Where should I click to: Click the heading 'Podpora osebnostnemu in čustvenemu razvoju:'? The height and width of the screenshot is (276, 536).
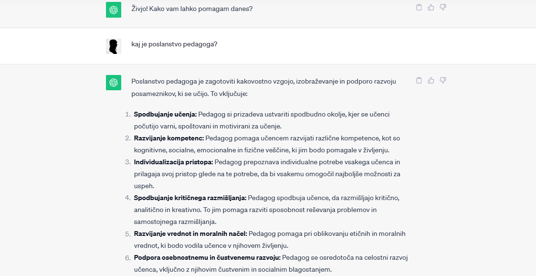[x=207, y=257]
